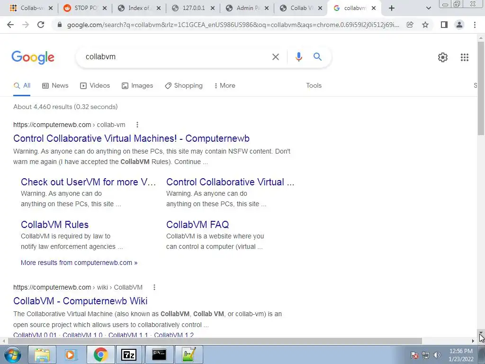
Task: Select the All results tab
Action: 22,86
